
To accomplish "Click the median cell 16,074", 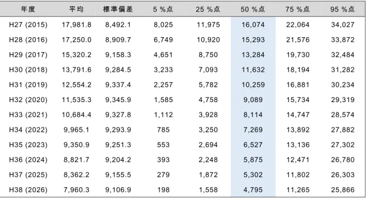I will [253, 25].
